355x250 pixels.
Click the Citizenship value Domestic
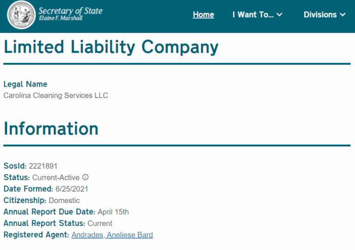coord(64,201)
